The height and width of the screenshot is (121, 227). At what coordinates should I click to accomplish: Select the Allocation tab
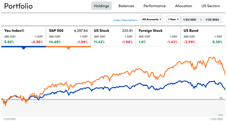pyautogui.click(x=183, y=6)
